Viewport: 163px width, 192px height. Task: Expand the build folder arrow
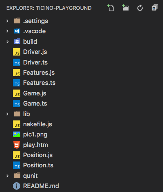(7, 41)
